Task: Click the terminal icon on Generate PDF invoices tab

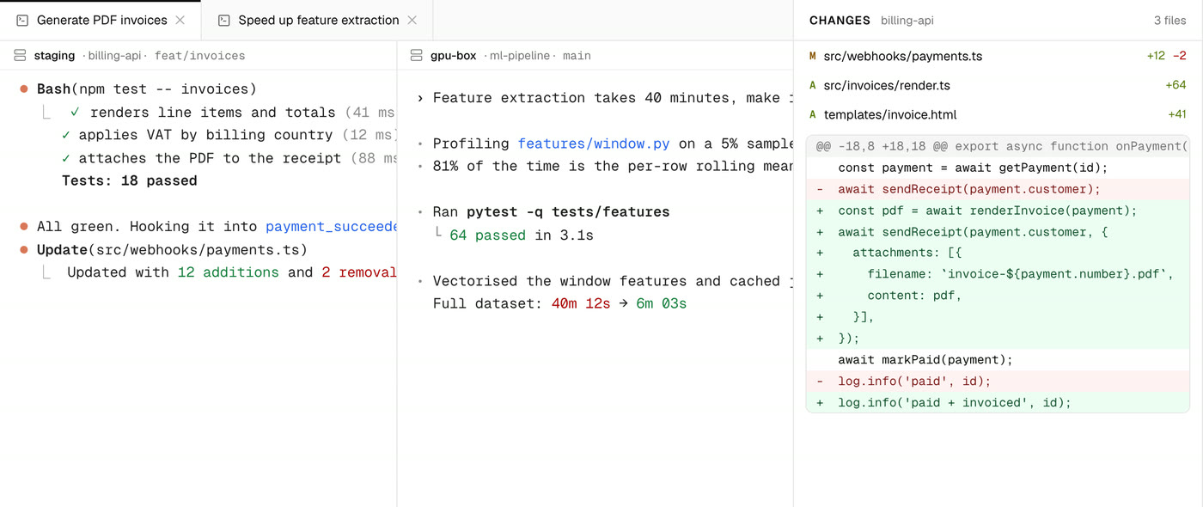Action: (x=22, y=20)
